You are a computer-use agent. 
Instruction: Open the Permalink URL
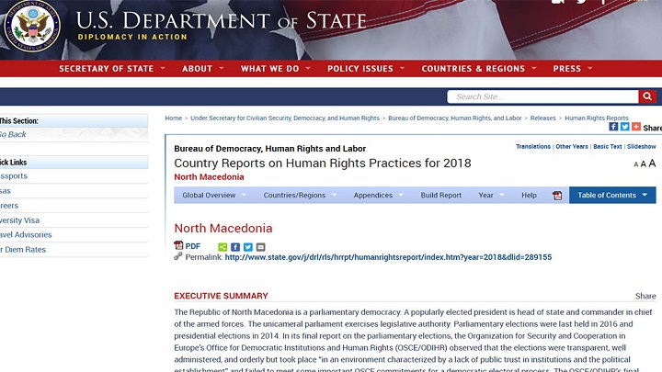coord(388,257)
